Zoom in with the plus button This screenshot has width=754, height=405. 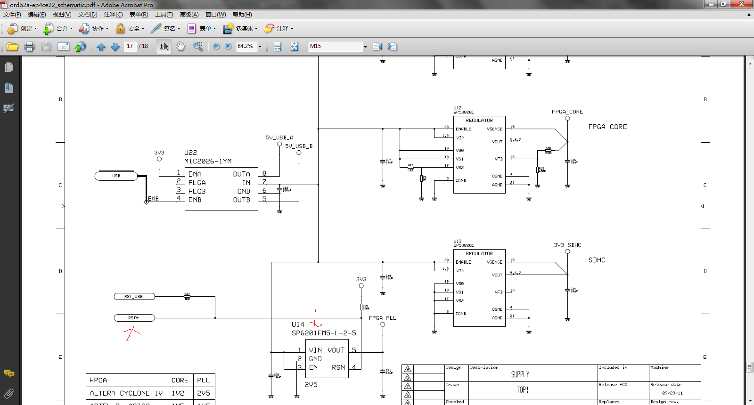(229, 46)
